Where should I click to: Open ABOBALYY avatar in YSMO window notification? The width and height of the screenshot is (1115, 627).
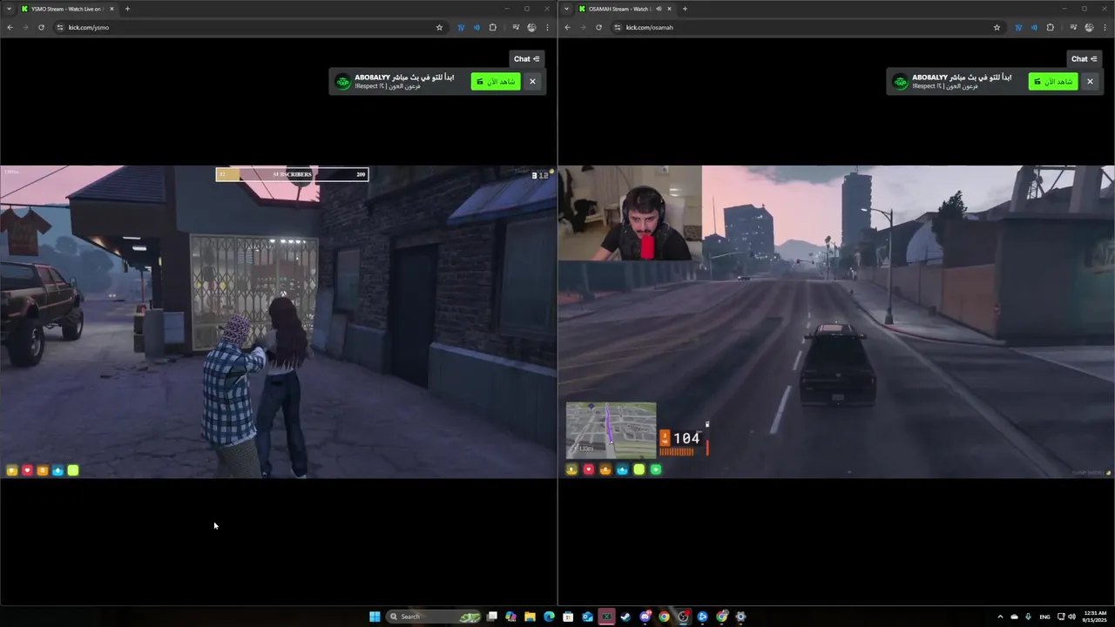[343, 81]
